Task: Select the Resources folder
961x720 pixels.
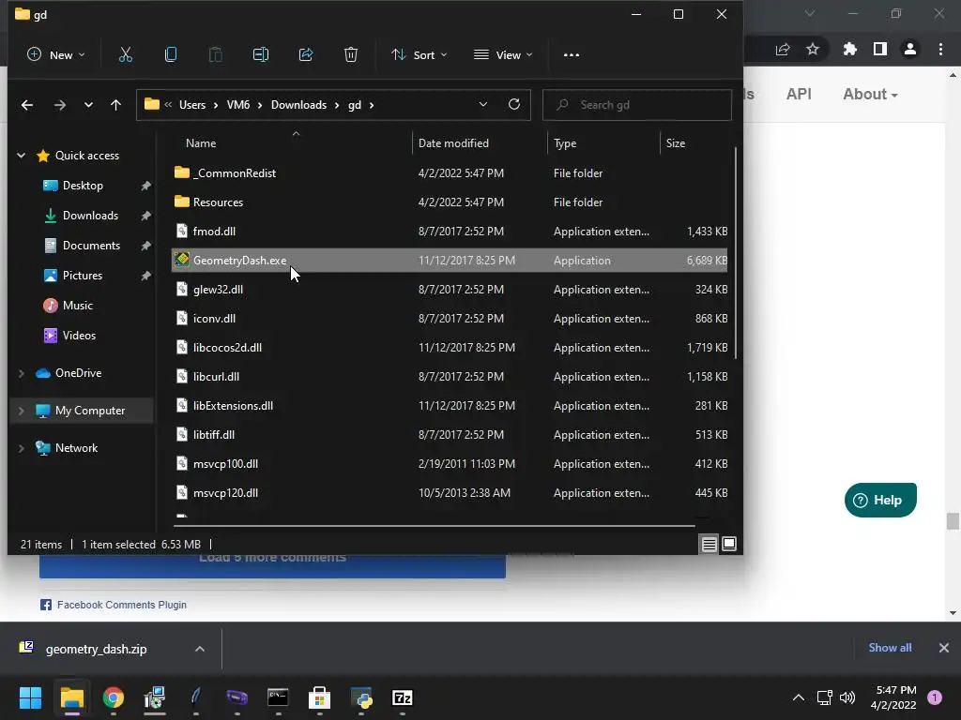Action: point(450,202)
